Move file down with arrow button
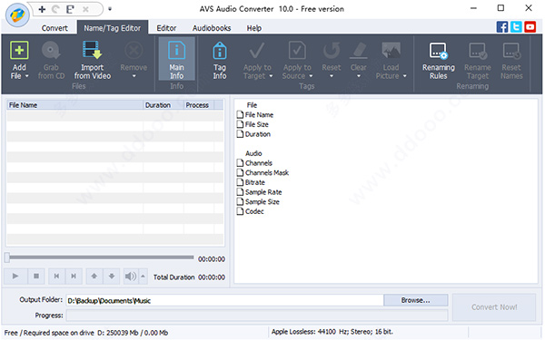Screen dimensions: 545x340 (x=111, y=277)
